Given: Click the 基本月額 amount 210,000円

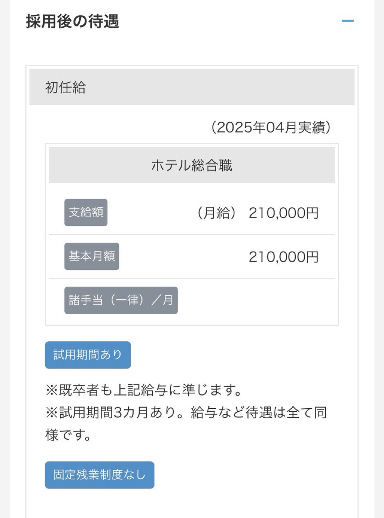Looking at the screenshot, I should coord(284,257).
